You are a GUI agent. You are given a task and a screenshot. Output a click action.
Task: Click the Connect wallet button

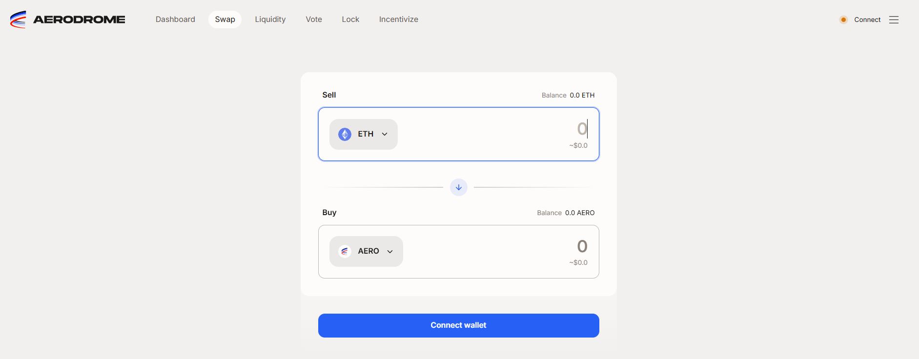459,325
